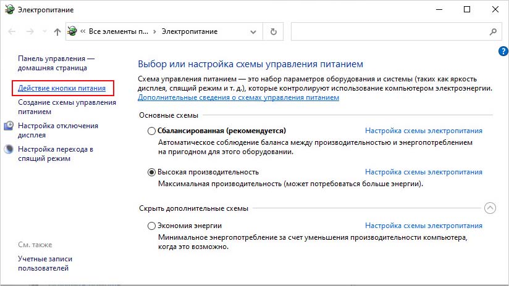Click the blue help question mark icon
This screenshot has height=286, width=509.
[x=502, y=52]
